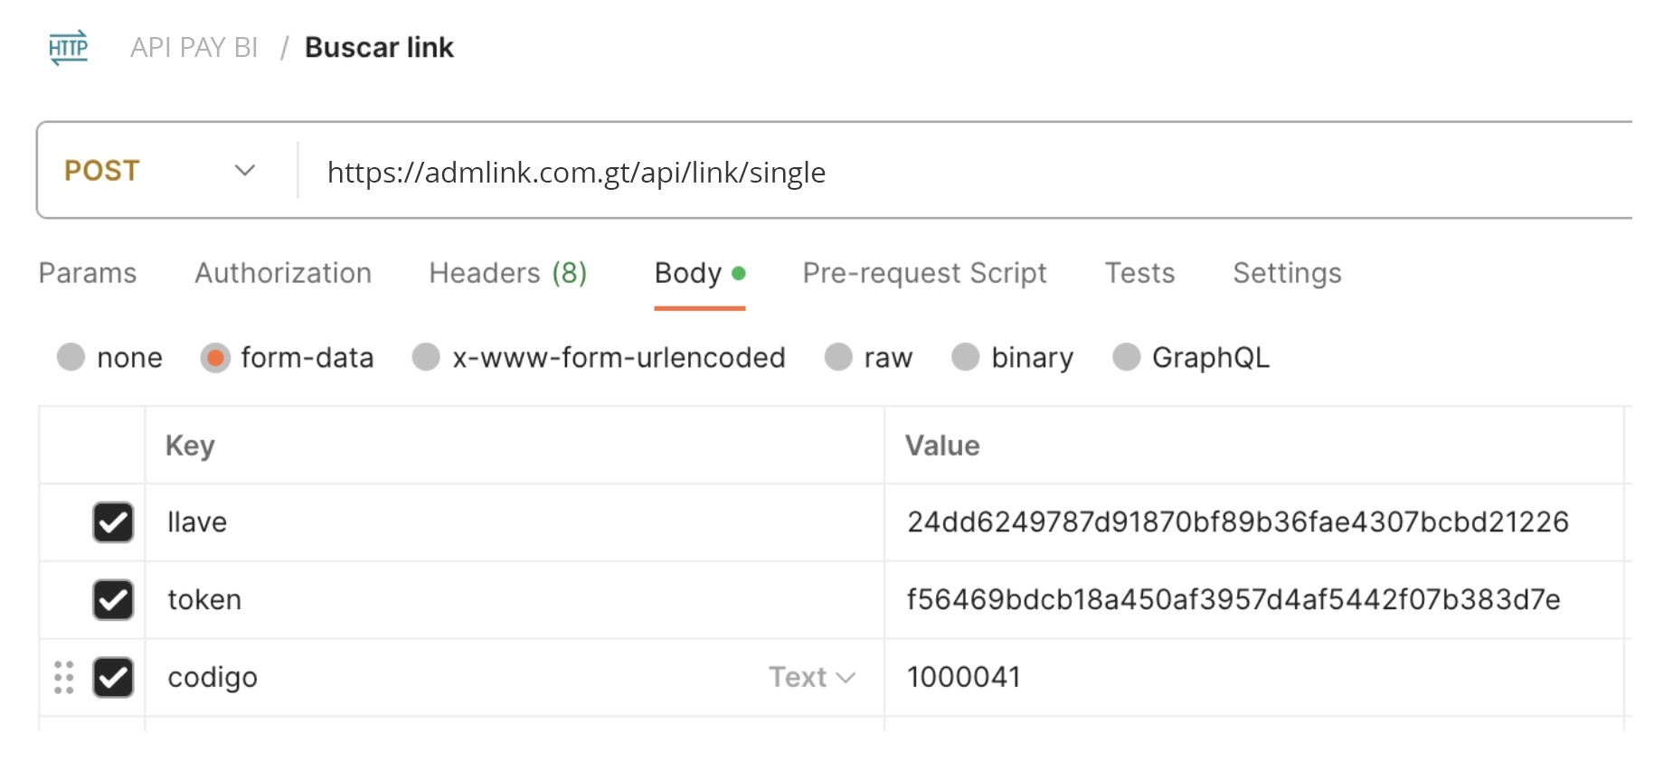This screenshot has height=770, width=1673.
Task: Choose x-www-form-urlencoded body type
Action: point(426,357)
